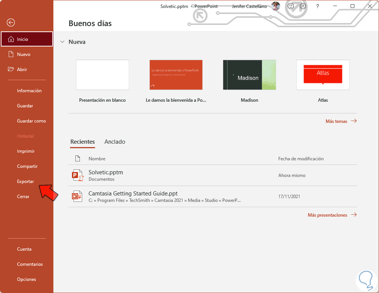The height and width of the screenshot is (293, 379).
Task: Click the frowning face feedback icon
Action: coord(303,6)
